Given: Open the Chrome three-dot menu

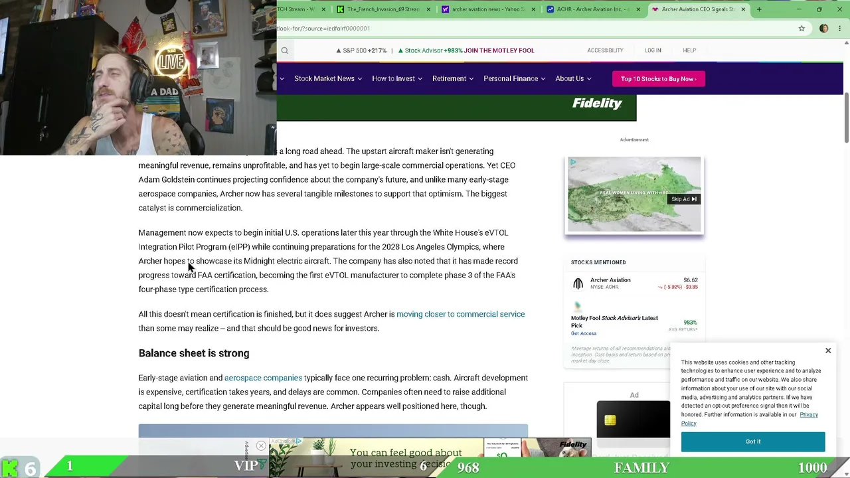Looking at the screenshot, I should click(839, 29).
